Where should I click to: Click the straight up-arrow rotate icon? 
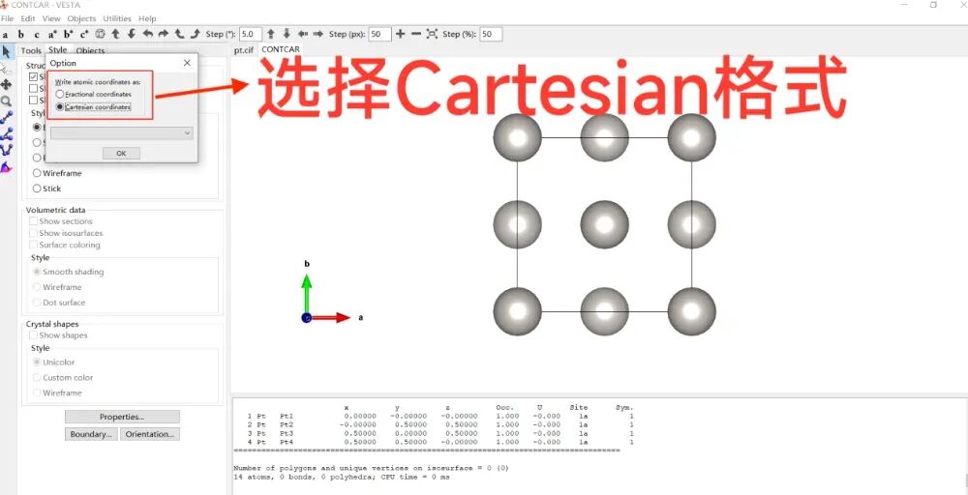[x=115, y=34]
